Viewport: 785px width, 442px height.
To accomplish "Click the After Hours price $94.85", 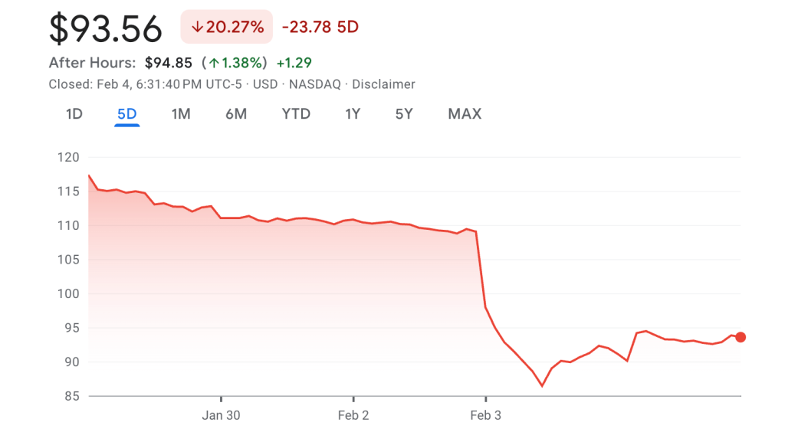I will tap(168, 63).
